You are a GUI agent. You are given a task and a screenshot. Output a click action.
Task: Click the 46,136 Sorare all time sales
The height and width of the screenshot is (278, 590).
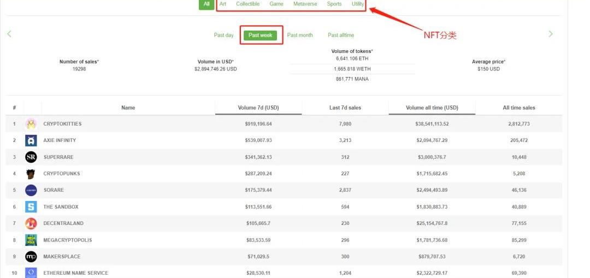click(x=519, y=190)
